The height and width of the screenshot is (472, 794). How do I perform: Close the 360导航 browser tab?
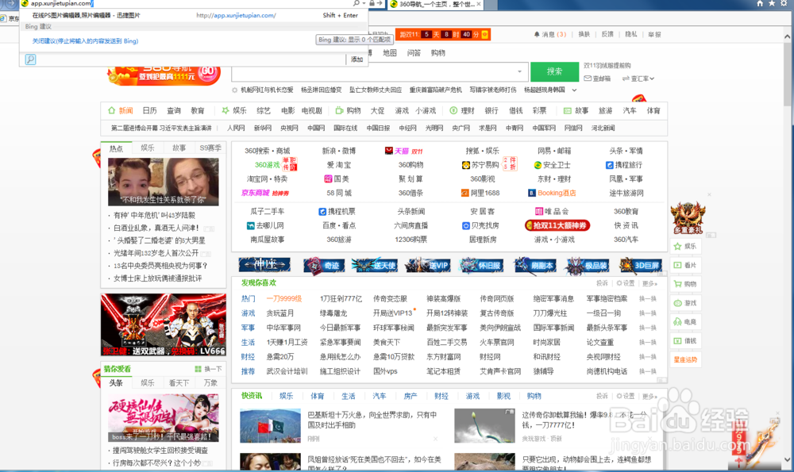point(479,4)
